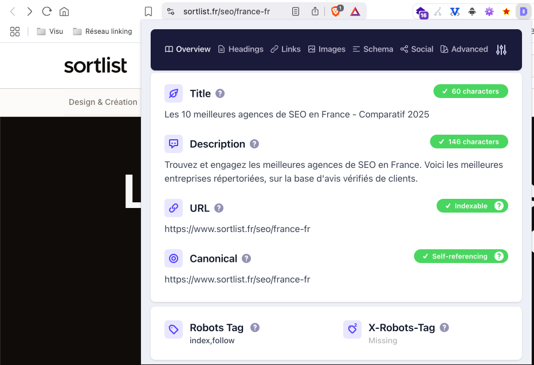Screen dimensions: 534x365
Task: Click the address bar URL sortlist.fr/seo/france-fr
Action: tap(226, 11)
